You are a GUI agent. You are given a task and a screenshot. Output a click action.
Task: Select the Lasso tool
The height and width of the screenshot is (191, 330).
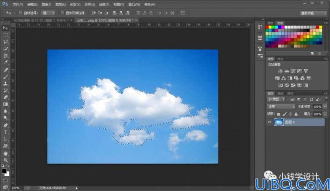click(x=6, y=42)
